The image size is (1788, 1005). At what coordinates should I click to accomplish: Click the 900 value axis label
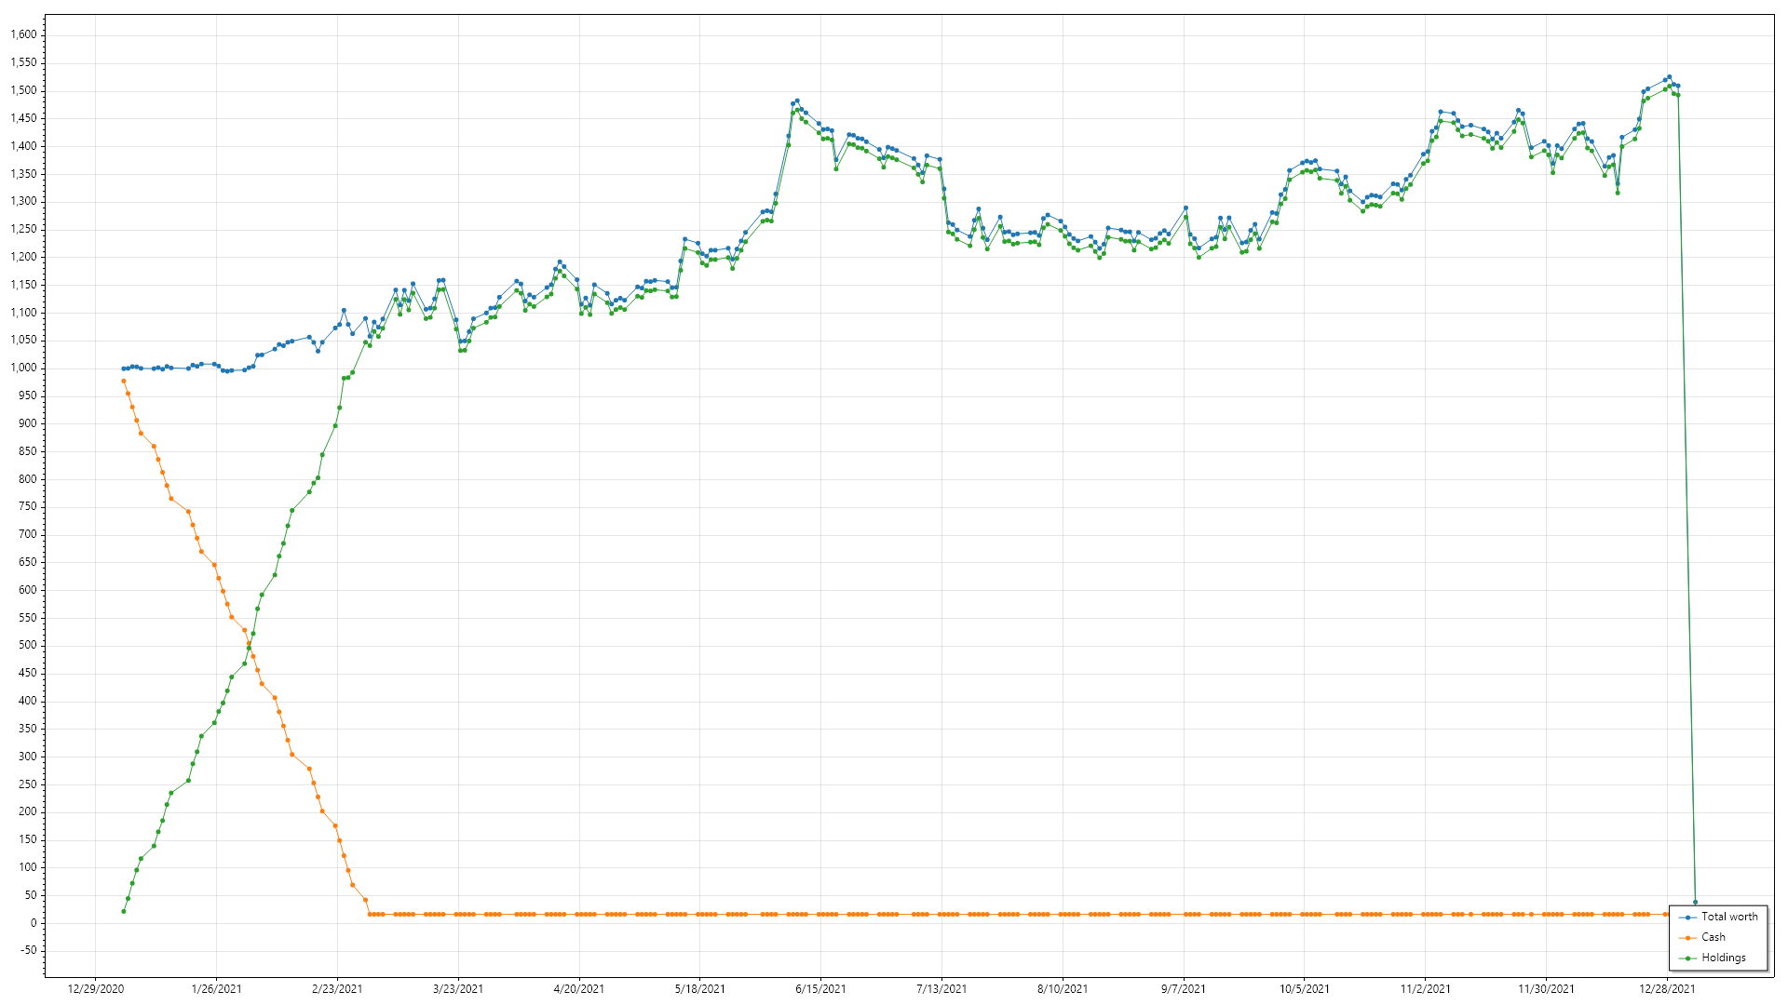click(x=28, y=423)
